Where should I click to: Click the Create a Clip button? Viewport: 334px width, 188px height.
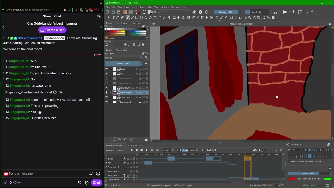(52, 30)
